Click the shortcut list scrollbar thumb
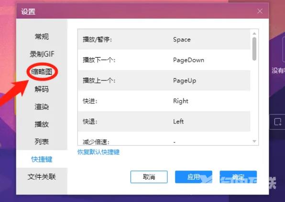 pyautogui.click(x=254, y=49)
